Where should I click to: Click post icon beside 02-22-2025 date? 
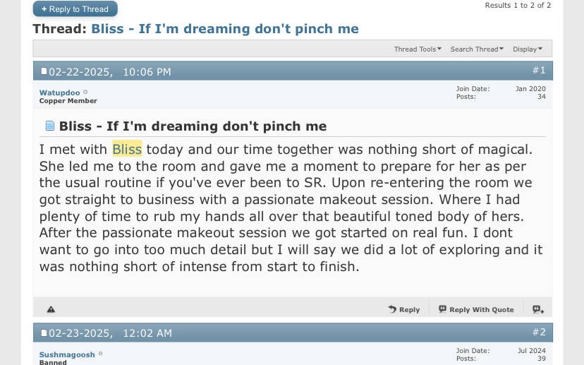pyautogui.click(x=44, y=71)
